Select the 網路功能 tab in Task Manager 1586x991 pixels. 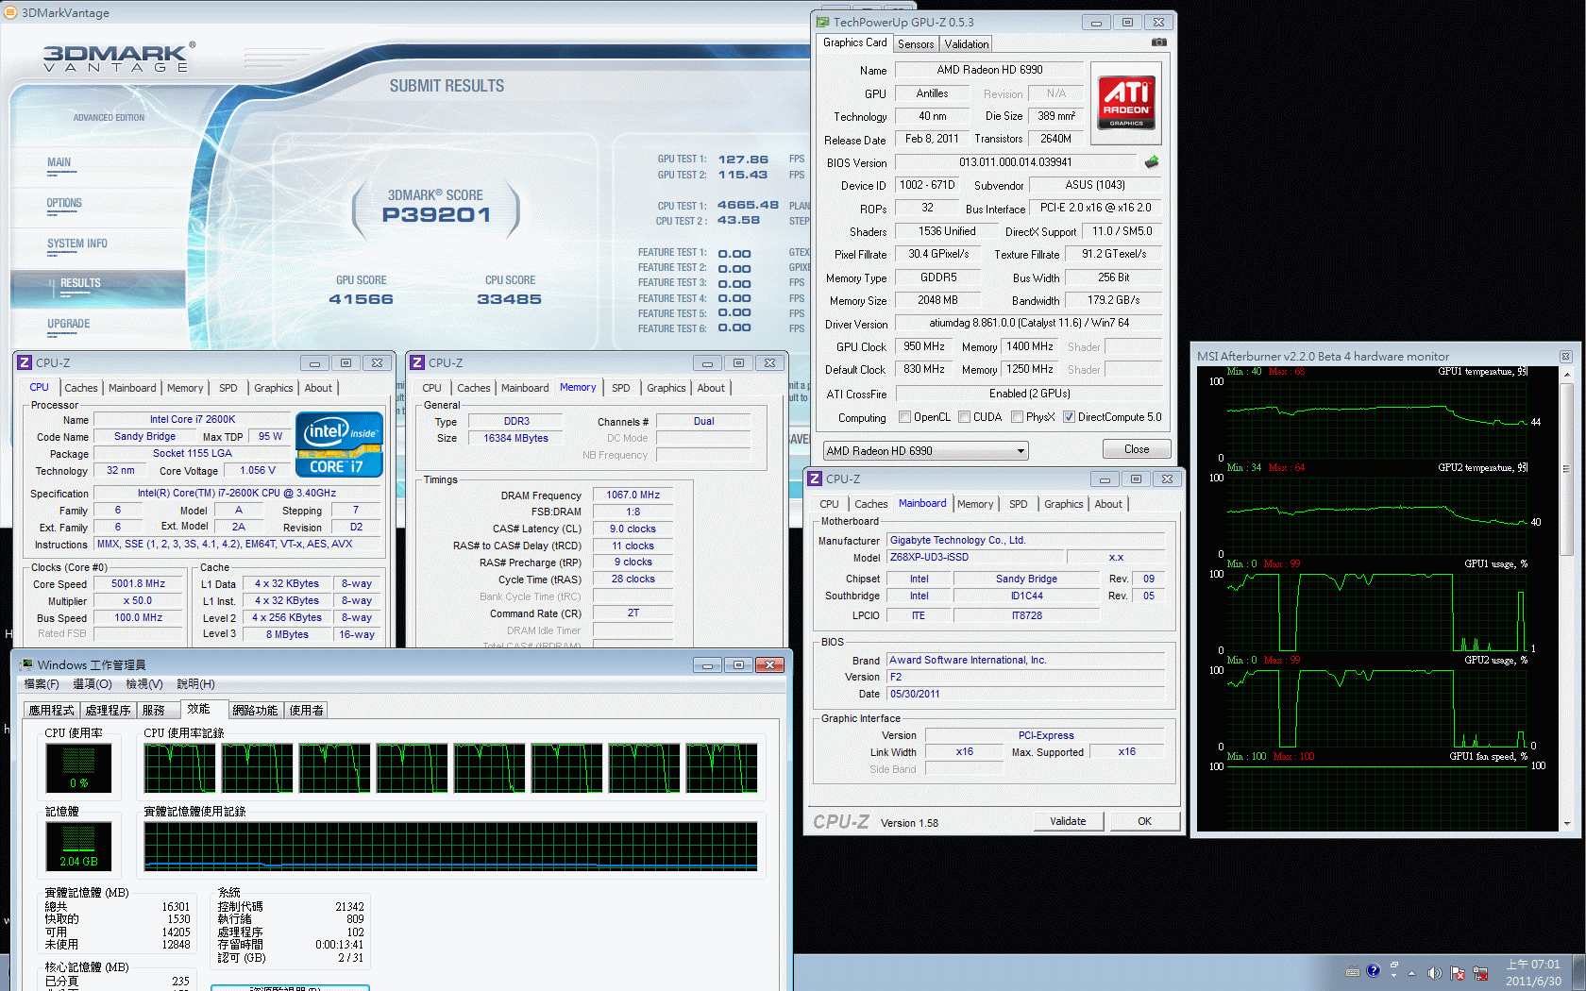pyautogui.click(x=255, y=710)
